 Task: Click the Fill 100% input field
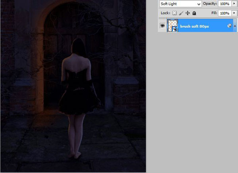(x=225, y=13)
